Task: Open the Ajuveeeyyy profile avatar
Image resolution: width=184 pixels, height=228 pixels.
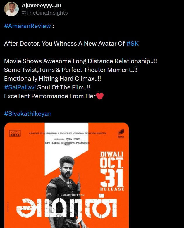Action: (x=11, y=9)
